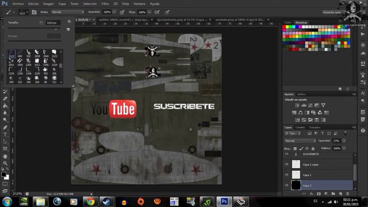Add an Exposure adjustment
368x207 pixels.
click(x=317, y=105)
